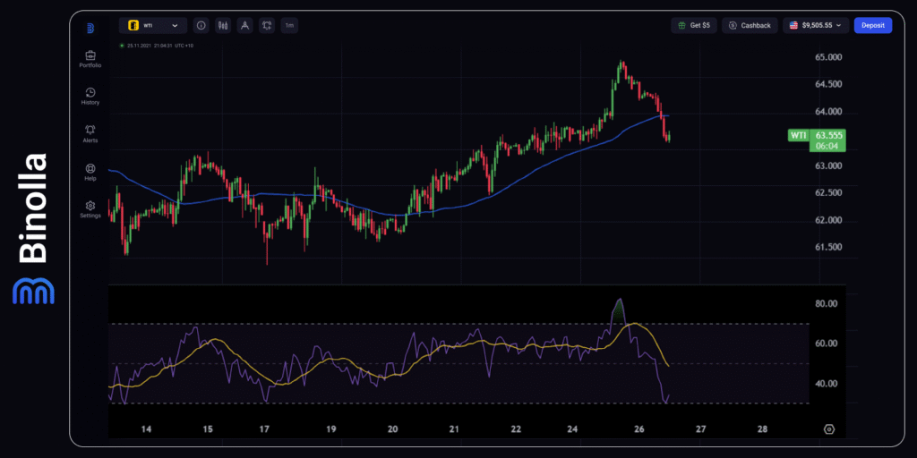
Task: Open the Help section
Action: pos(90,171)
